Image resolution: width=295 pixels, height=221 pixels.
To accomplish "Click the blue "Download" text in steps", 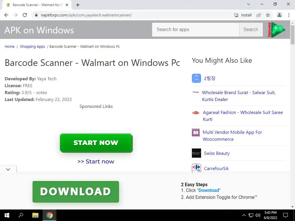I will (x=209, y=190).
